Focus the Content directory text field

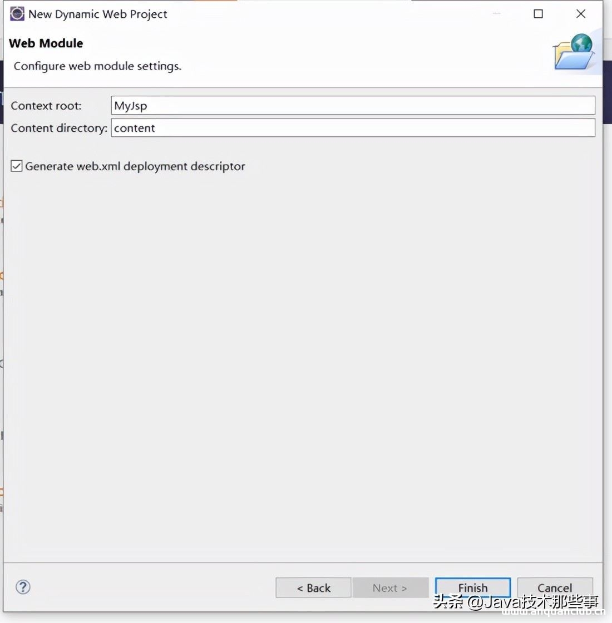click(353, 128)
